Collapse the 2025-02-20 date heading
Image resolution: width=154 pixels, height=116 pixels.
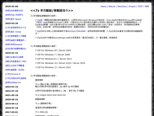point(12,23)
